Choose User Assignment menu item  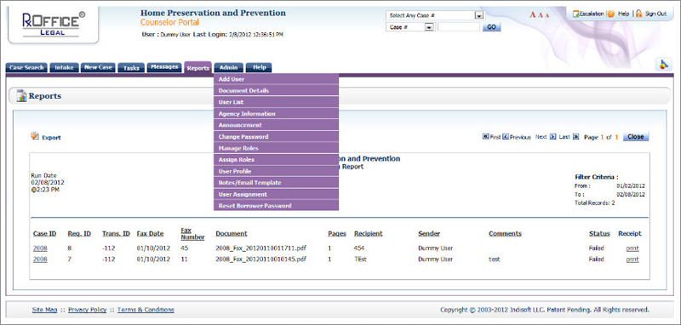click(x=276, y=194)
